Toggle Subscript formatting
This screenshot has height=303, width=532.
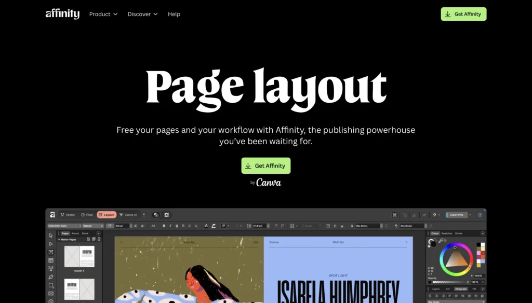click(196, 226)
